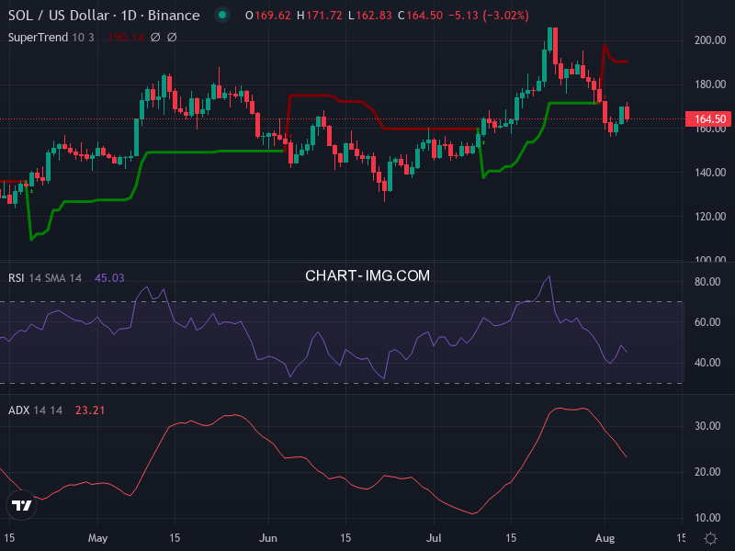Click the first ∅ symbol after SuperTrend value
This screenshot has width=735, height=551.
click(x=155, y=38)
